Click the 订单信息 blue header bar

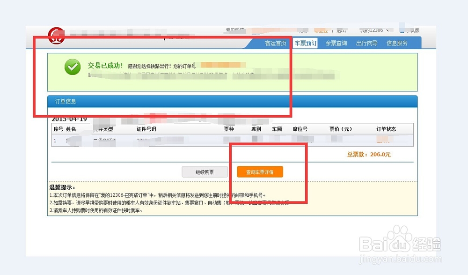(x=66, y=101)
